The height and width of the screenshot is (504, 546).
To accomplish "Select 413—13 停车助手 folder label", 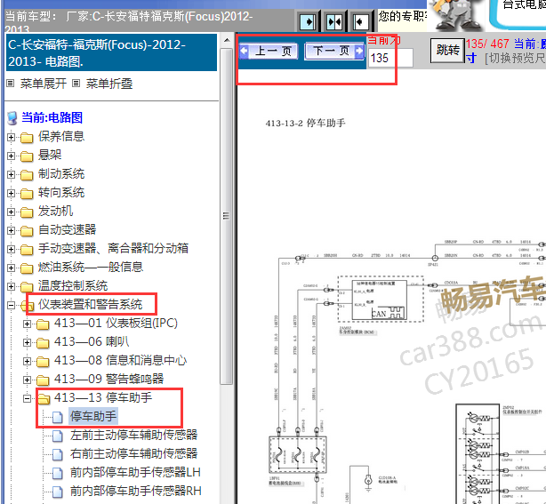I will pos(103,397).
